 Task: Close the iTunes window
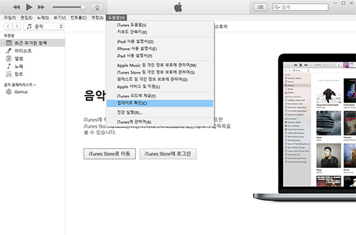(352, 3)
